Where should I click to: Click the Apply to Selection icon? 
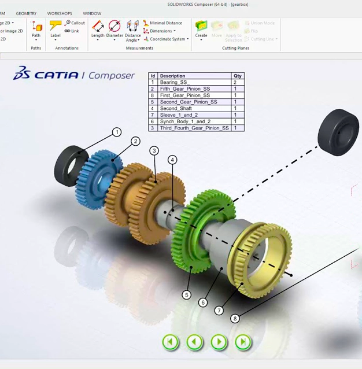234,26
